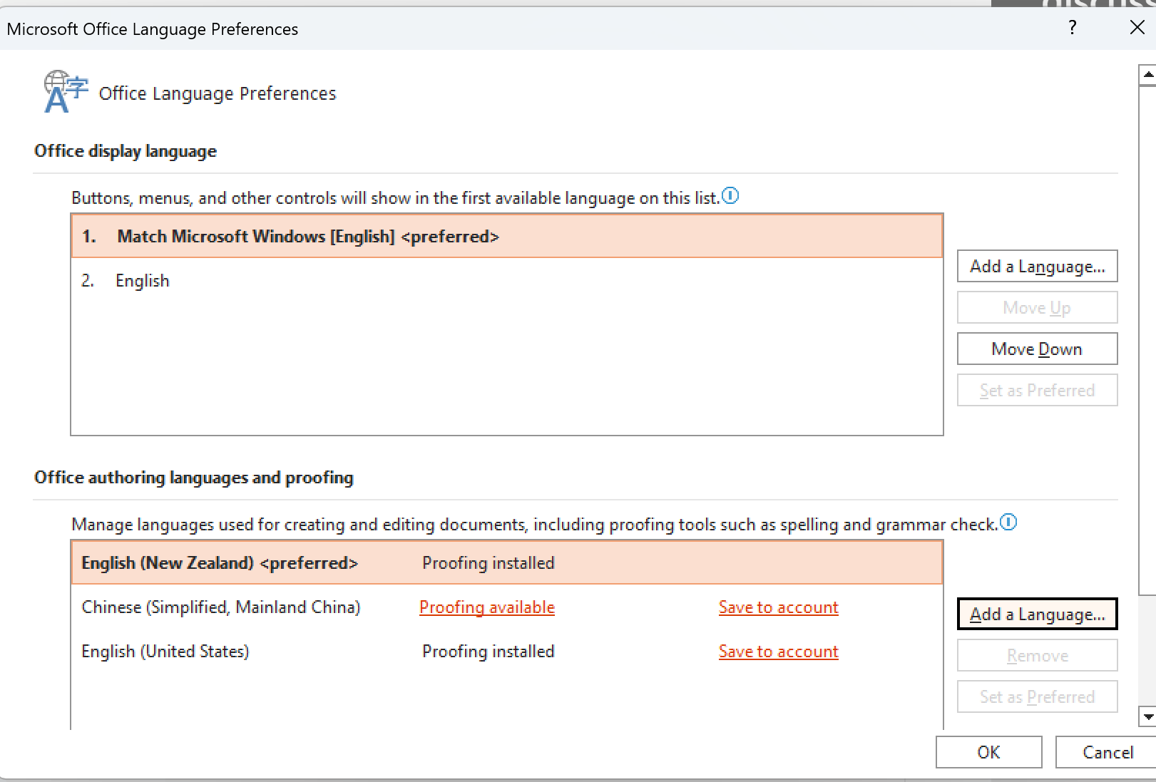
Task: Select English (New Zealand) authoring language
Action: (x=507, y=562)
